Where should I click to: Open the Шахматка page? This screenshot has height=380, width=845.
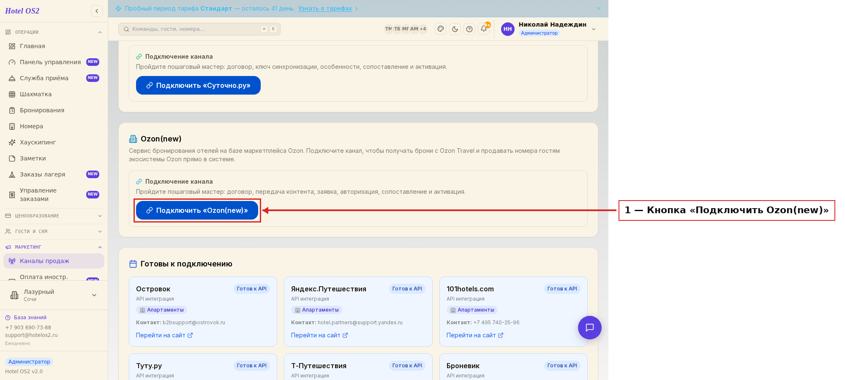point(54,94)
